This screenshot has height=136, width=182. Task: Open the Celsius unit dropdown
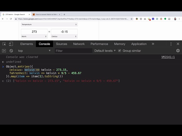click(x=64, y=37)
